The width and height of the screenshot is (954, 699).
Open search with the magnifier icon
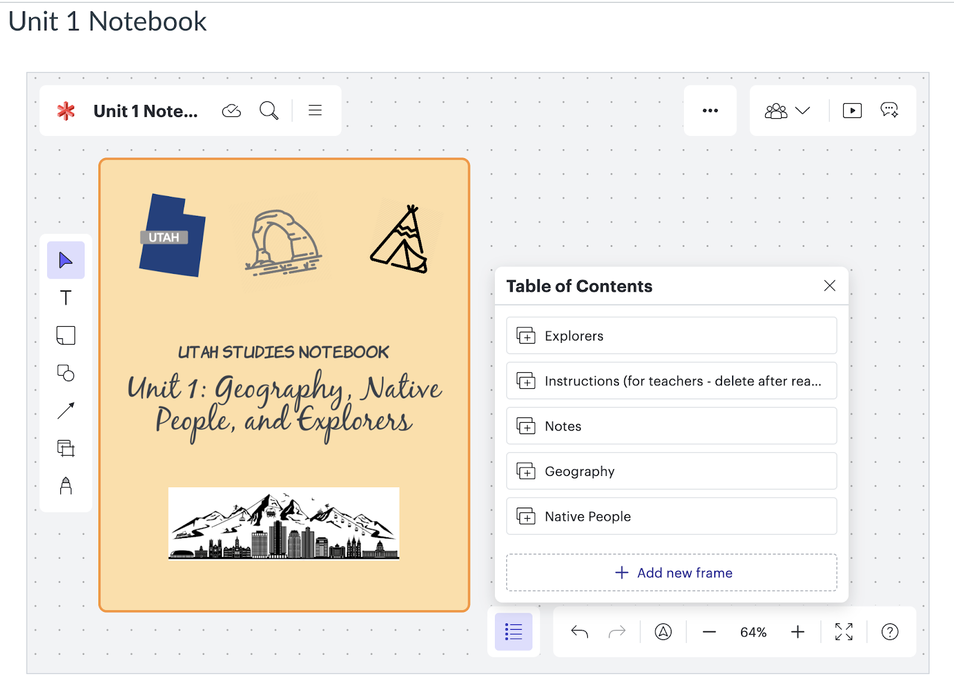coord(269,111)
